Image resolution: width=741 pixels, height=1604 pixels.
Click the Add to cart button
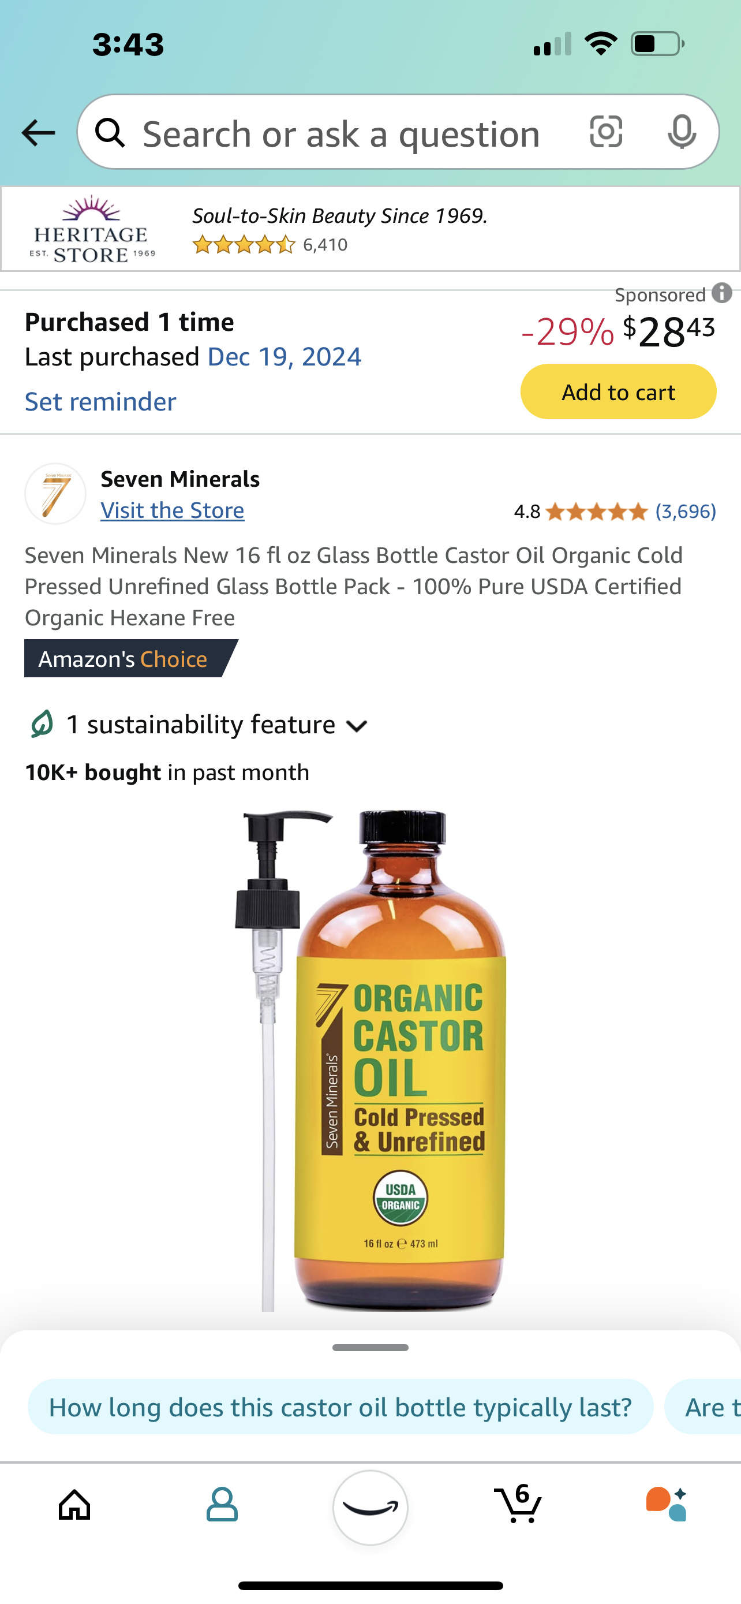[619, 391]
